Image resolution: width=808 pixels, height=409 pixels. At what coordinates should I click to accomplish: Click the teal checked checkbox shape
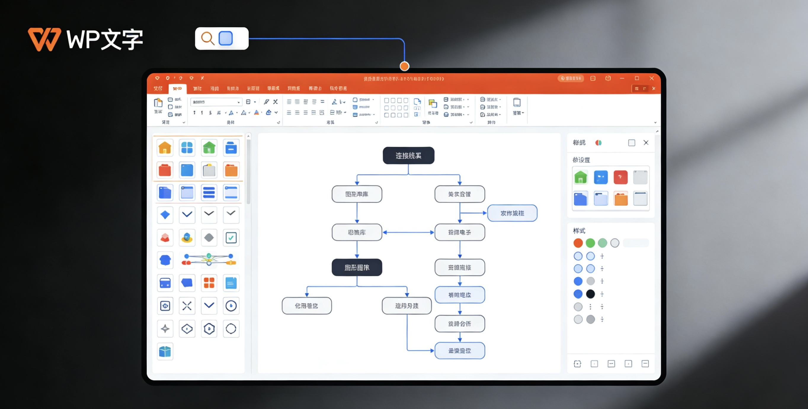pyautogui.click(x=231, y=238)
